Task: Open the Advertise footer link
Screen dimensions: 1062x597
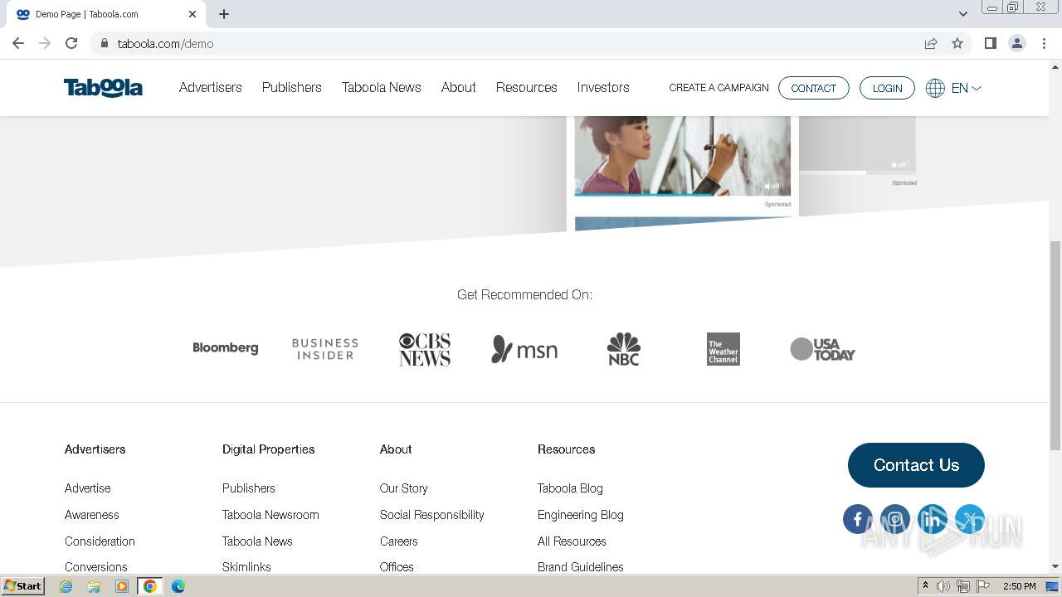Action: (88, 488)
